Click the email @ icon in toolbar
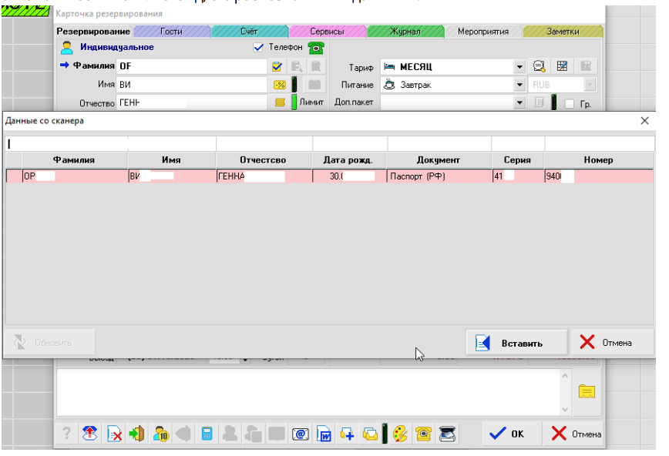 301,434
